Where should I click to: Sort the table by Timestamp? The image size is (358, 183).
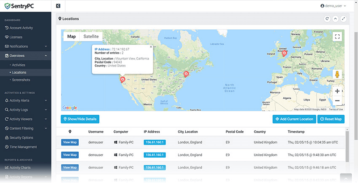296,132
